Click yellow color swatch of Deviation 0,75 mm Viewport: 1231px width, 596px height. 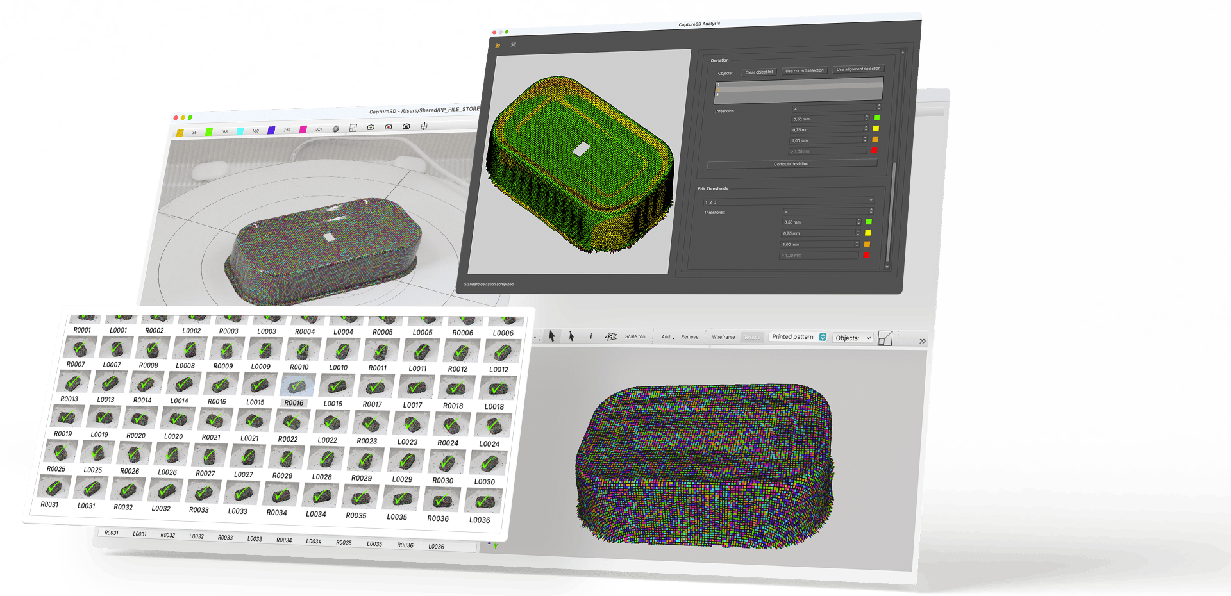tap(876, 128)
